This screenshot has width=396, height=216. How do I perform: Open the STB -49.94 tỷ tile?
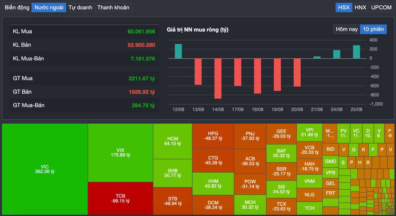pyautogui.click(x=173, y=201)
